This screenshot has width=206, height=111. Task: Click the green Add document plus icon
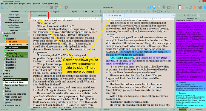[15, 7]
